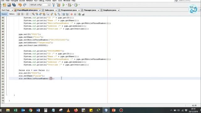Run the project with green play icon
201x113 pixels.
tap(63, 5)
